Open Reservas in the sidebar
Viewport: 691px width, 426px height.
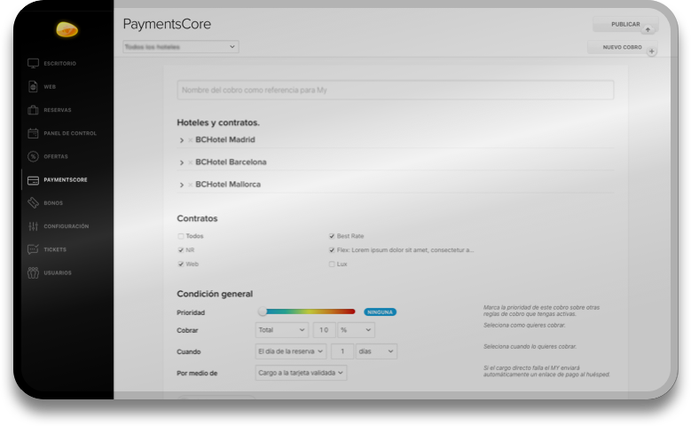[58, 110]
